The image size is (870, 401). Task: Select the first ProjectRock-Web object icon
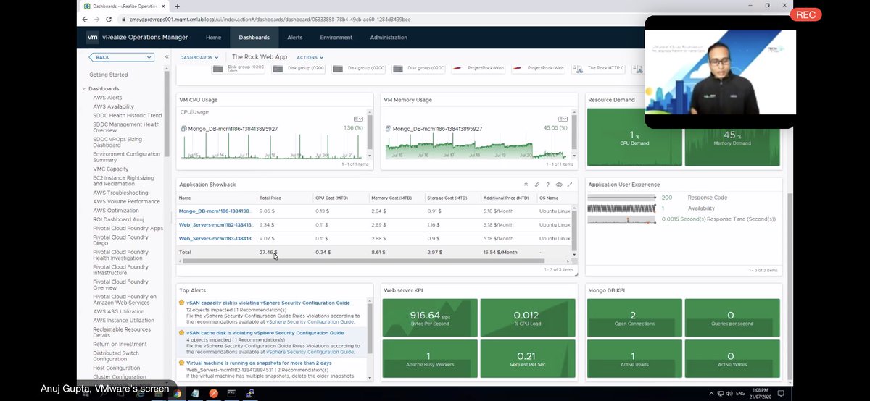point(457,69)
